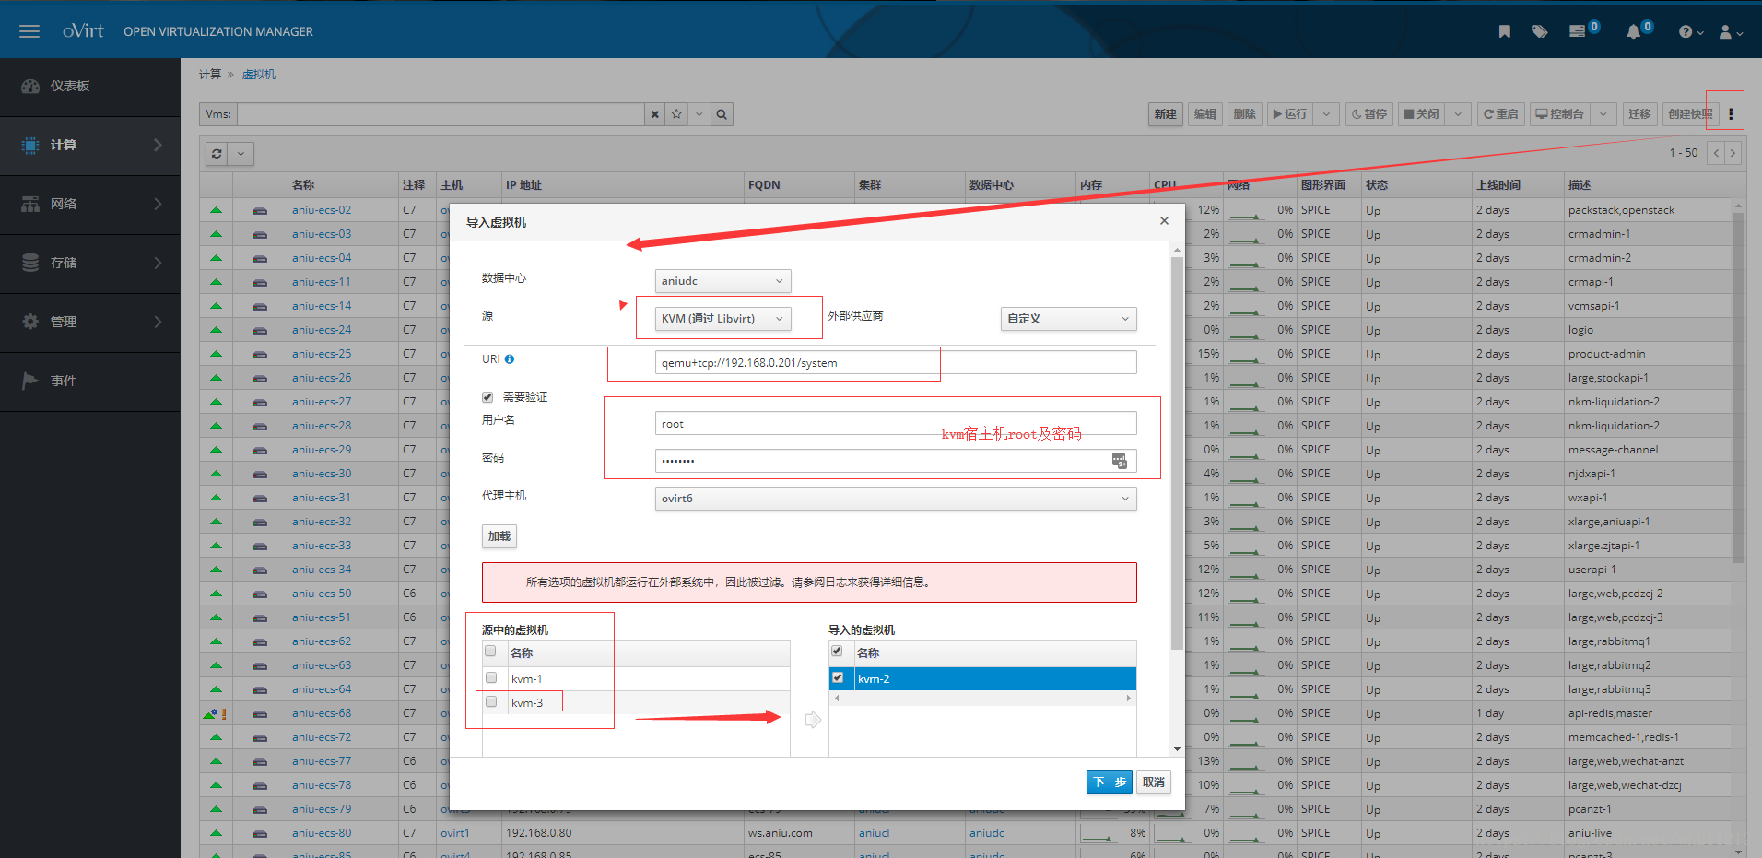Toggle select-all checkbox in 导入的虚拟机

(838, 651)
